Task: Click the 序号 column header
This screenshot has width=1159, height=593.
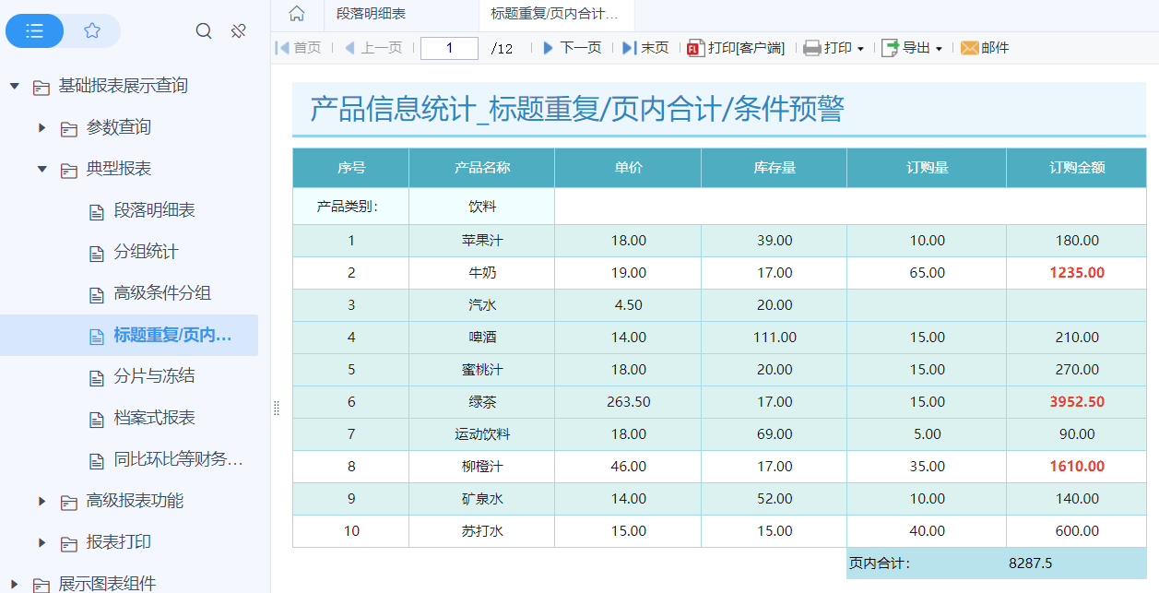Action: 351,168
